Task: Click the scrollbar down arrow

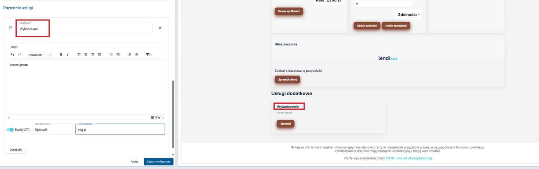Action: [x=173, y=155]
